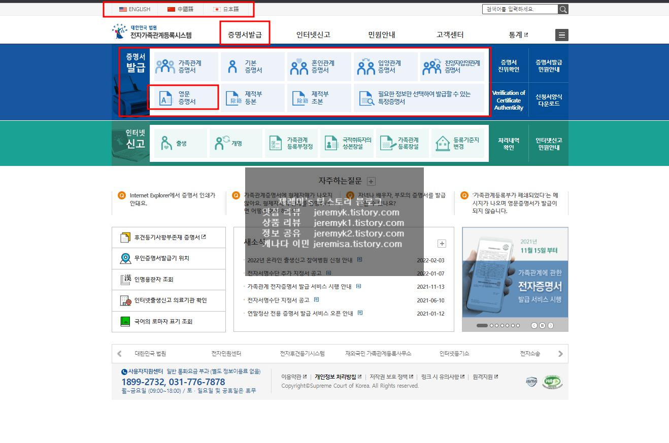Open 전자소송 related site

point(530,354)
